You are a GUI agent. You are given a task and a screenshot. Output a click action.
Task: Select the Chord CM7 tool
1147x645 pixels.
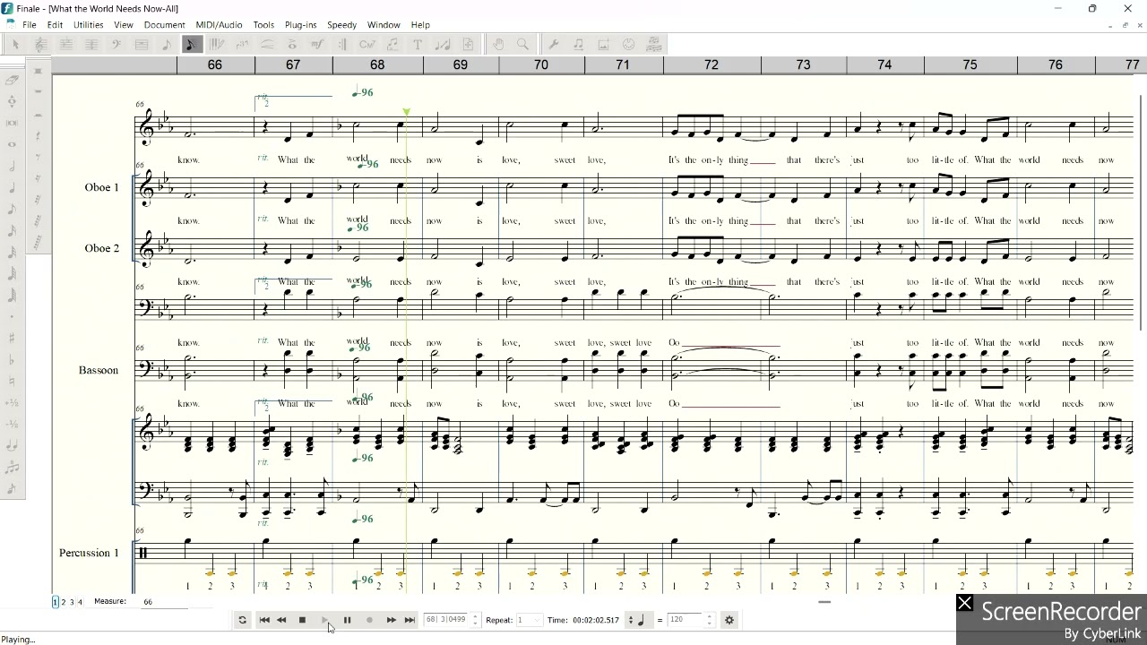[x=367, y=44]
